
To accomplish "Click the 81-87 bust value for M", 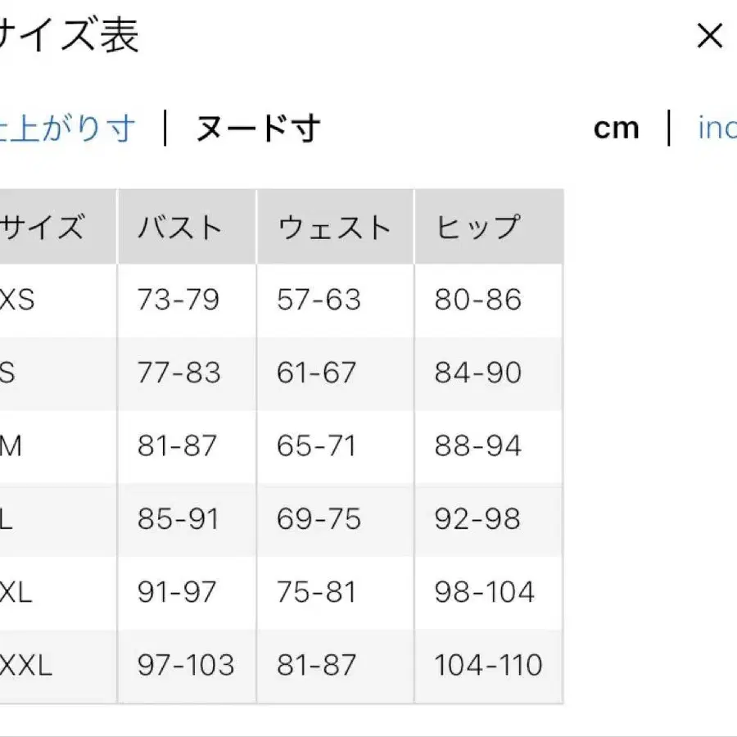I will pyautogui.click(x=174, y=446).
